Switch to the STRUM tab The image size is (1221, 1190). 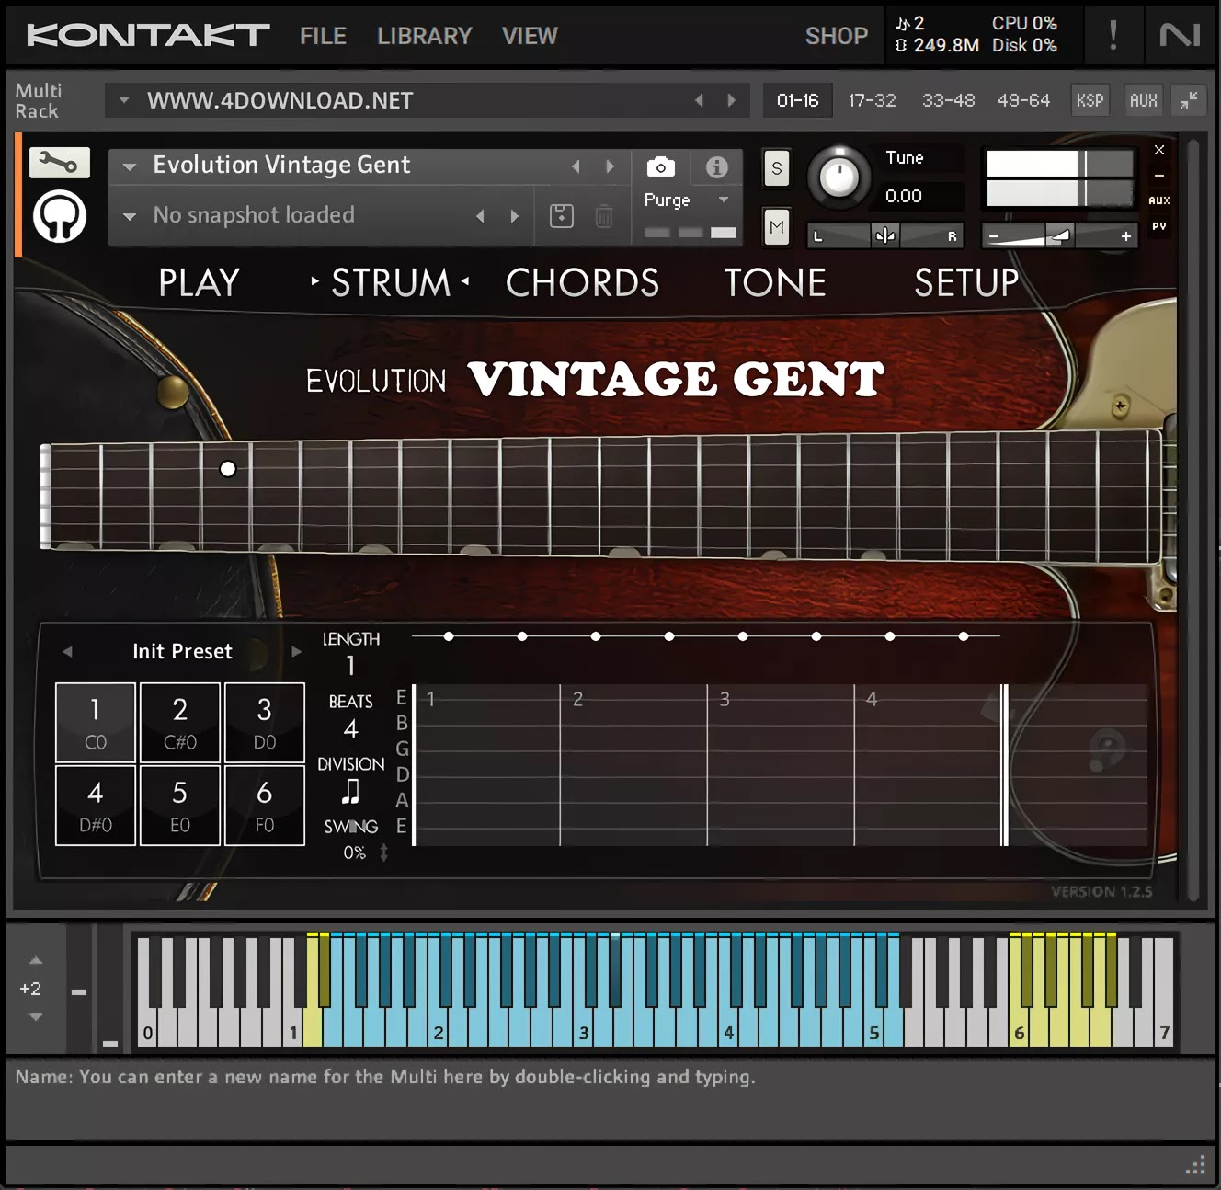coord(391,282)
